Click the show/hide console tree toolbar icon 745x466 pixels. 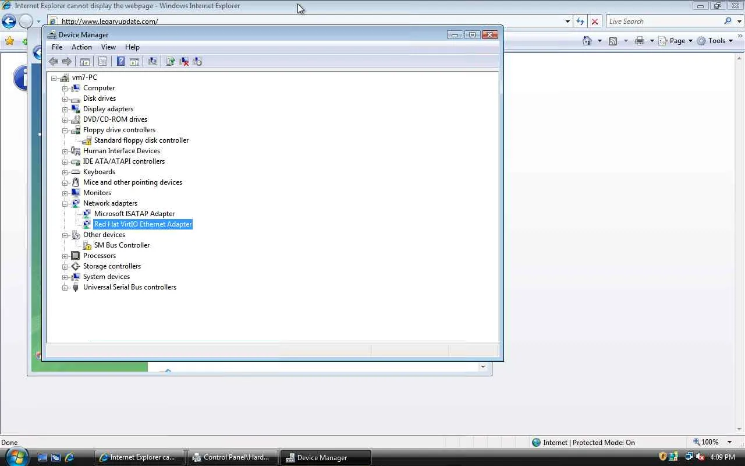85,61
